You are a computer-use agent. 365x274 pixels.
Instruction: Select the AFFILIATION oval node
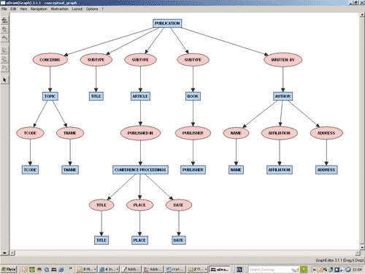[280, 133]
